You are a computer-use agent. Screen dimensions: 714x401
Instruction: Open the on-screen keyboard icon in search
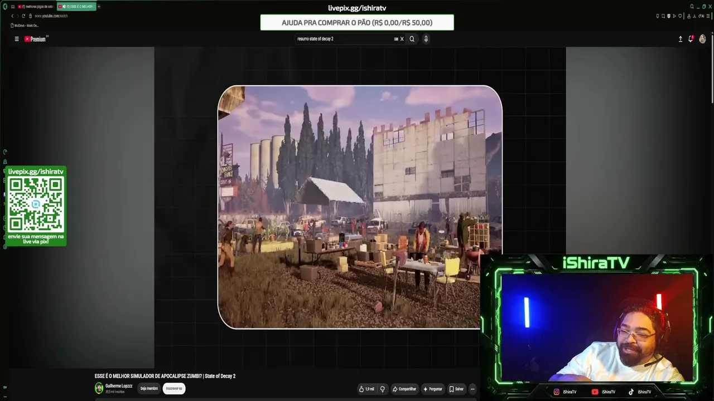pyautogui.click(x=396, y=39)
